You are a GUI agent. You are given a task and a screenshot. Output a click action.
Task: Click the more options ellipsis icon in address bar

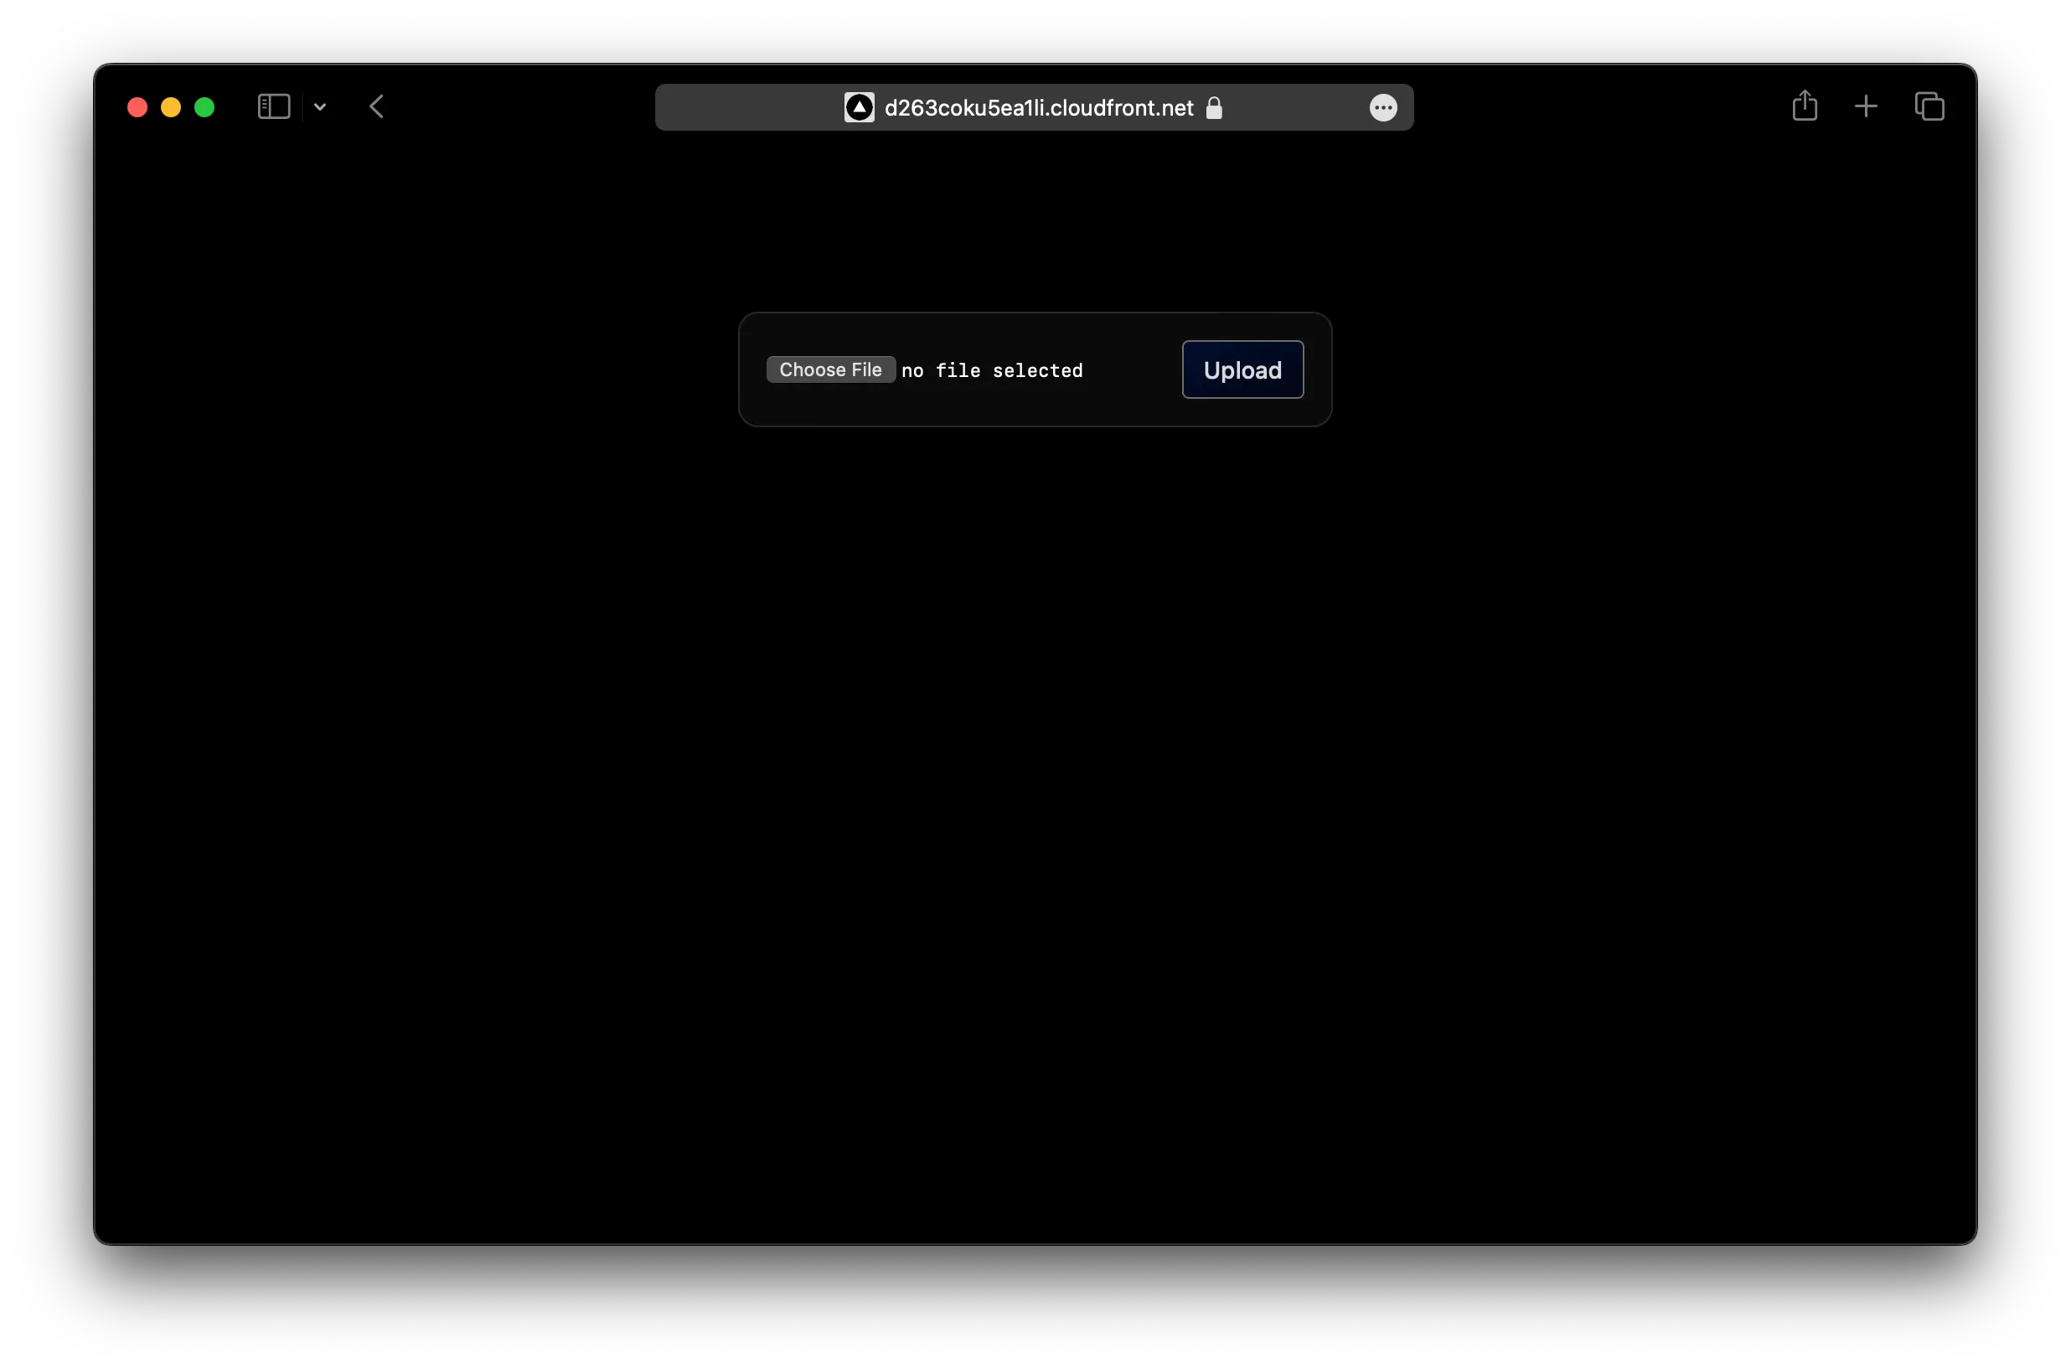(1382, 107)
